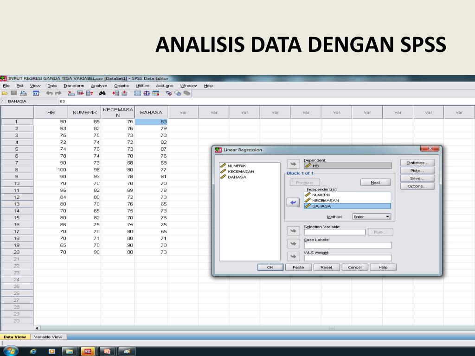475x356 pixels.
Task: Click arrow button beside Selection Variable
Action: 293,231
